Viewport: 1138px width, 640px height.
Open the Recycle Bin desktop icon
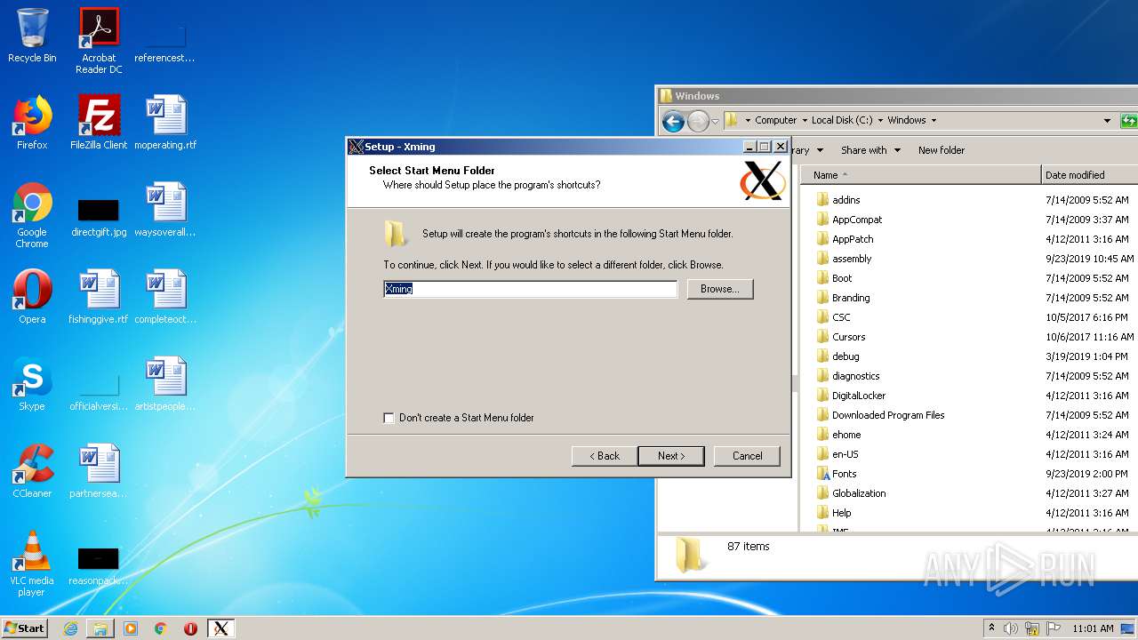pyautogui.click(x=32, y=36)
